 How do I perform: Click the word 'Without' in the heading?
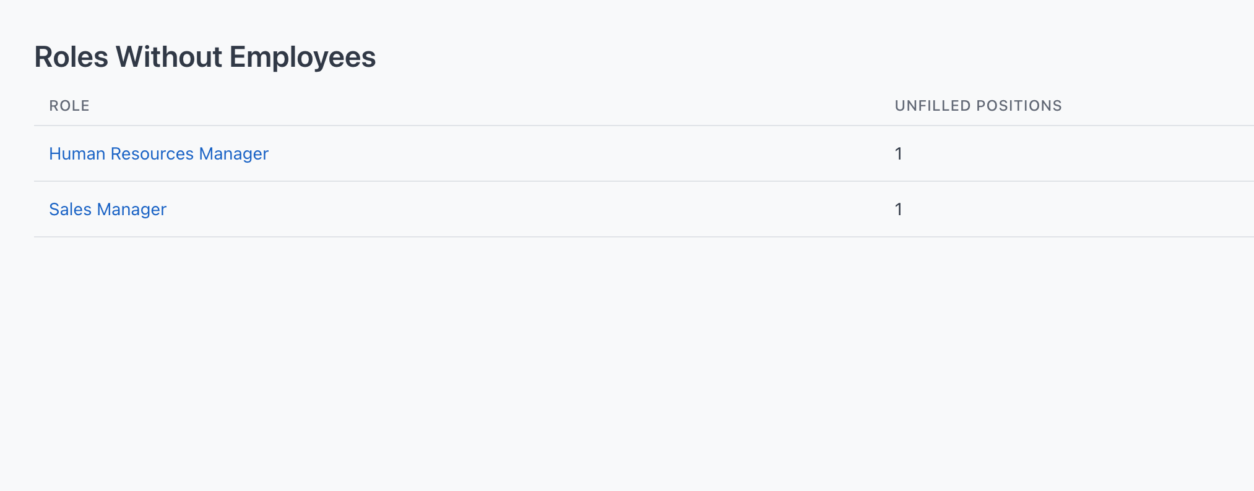169,57
